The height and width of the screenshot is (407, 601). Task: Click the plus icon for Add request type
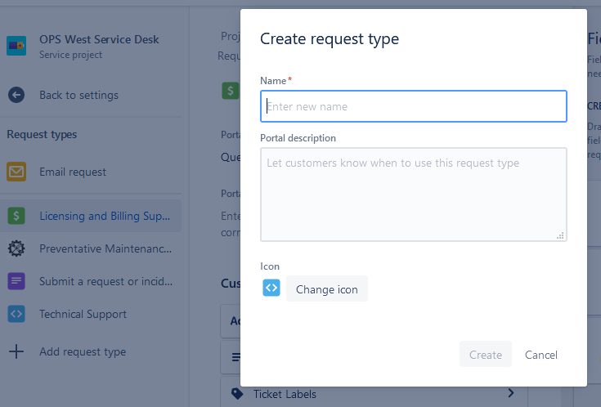(x=16, y=351)
